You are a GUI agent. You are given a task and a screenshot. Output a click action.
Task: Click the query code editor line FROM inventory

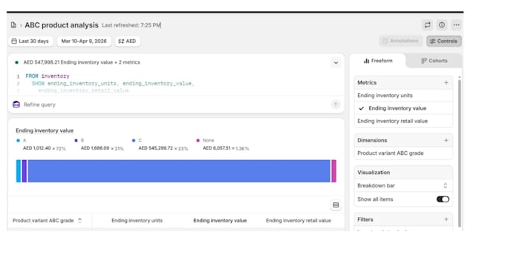tap(48, 76)
